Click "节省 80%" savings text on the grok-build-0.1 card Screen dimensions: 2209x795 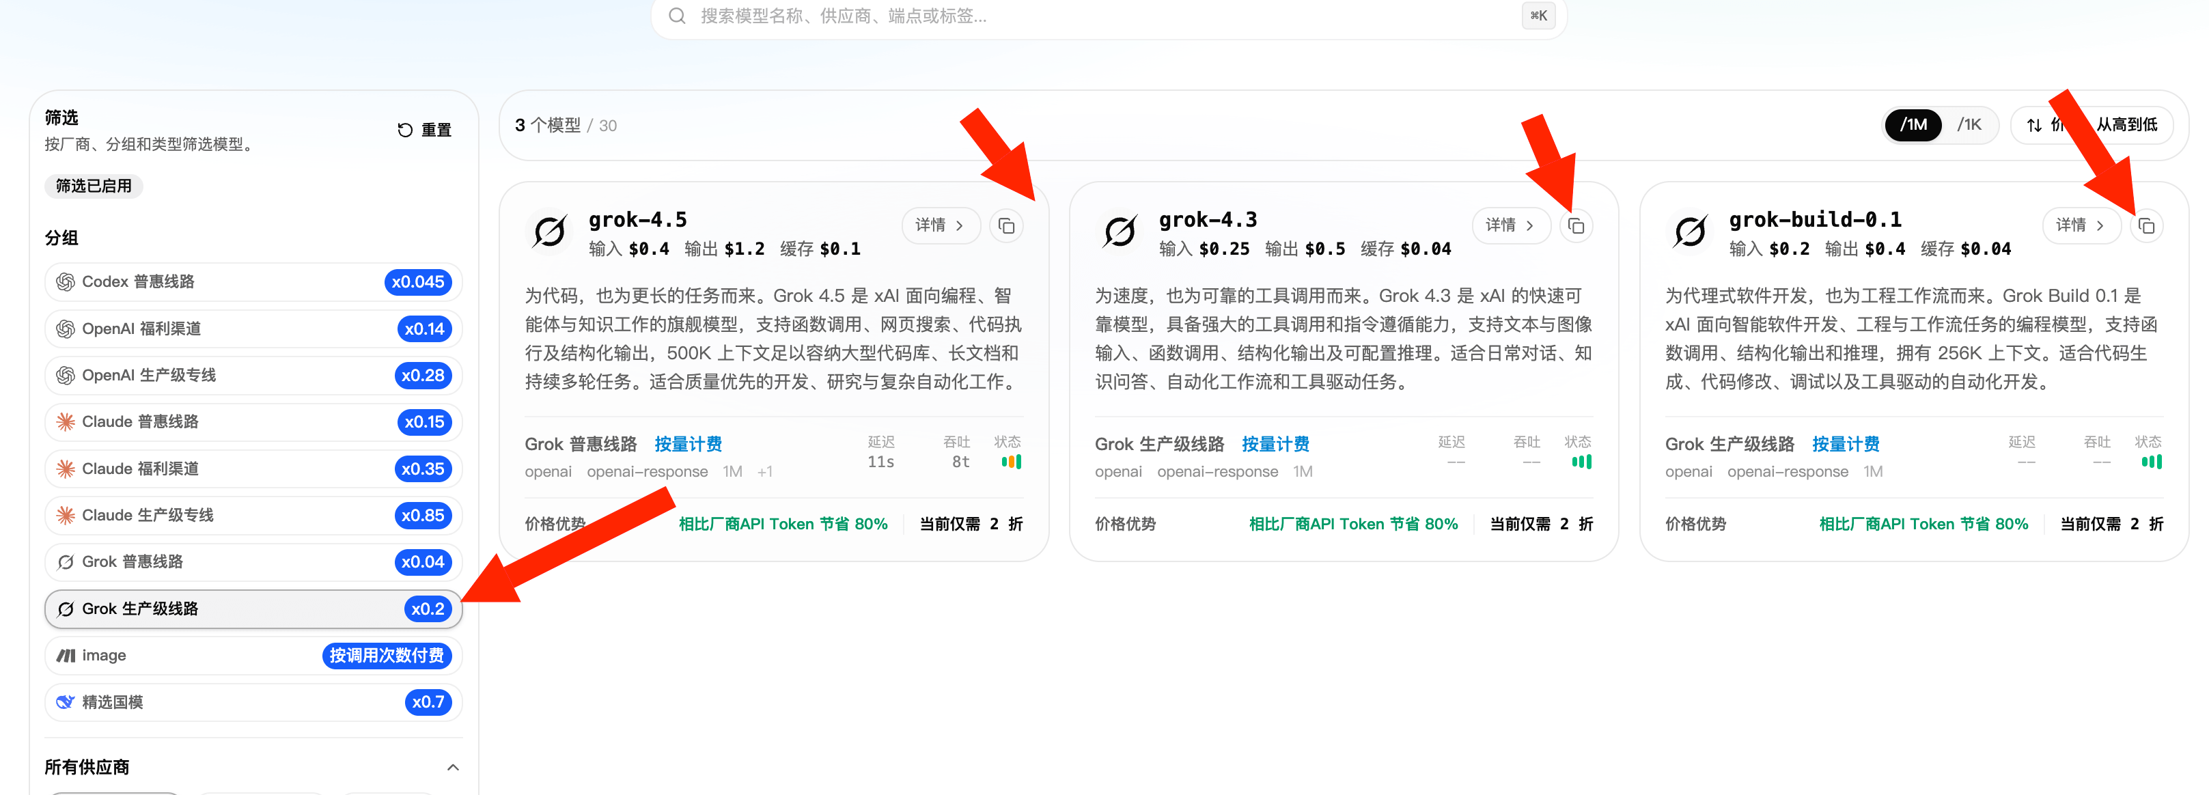tap(1993, 525)
